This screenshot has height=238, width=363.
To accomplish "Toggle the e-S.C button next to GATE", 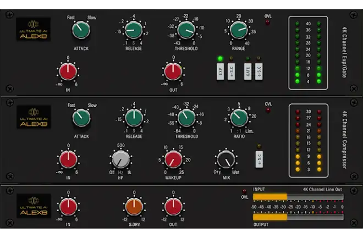I will 259,71.
